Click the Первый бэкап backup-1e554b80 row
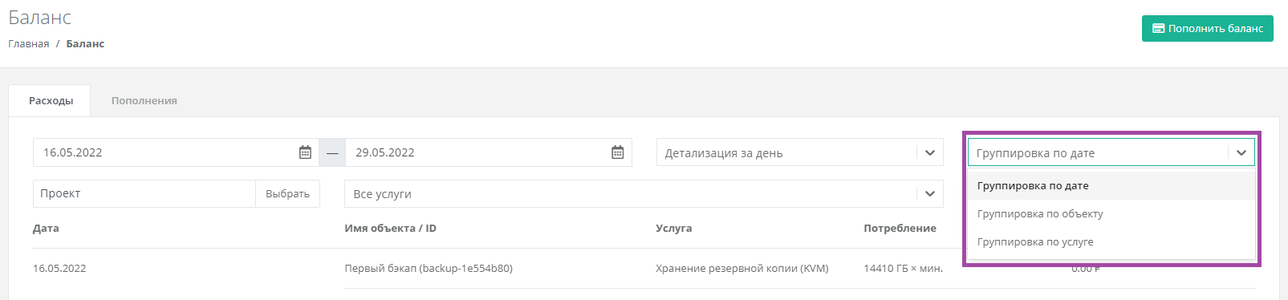This screenshot has width=1288, height=300. (644, 268)
